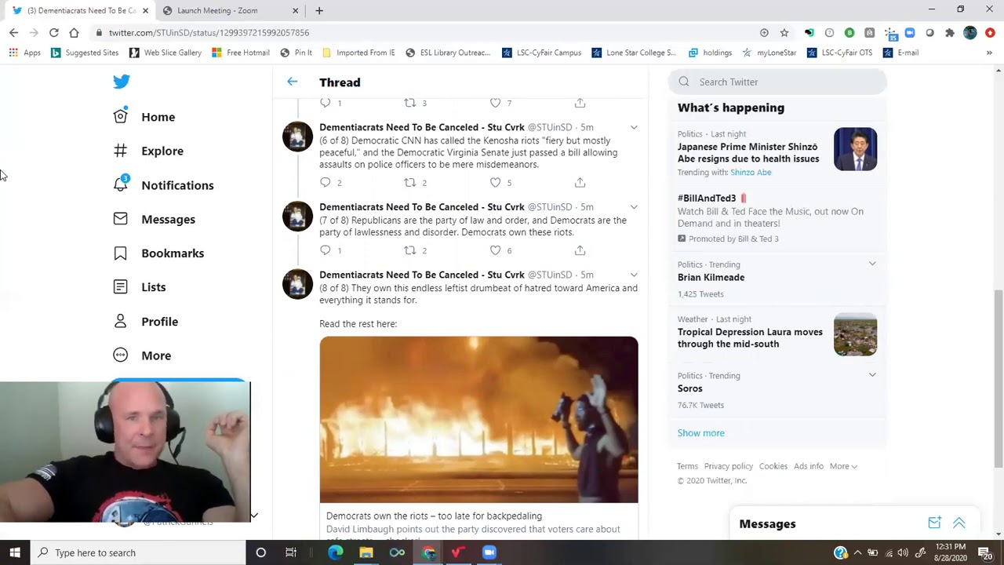Open Shinzo Abe news thumbnail
1004x565 pixels.
click(855, 149)
